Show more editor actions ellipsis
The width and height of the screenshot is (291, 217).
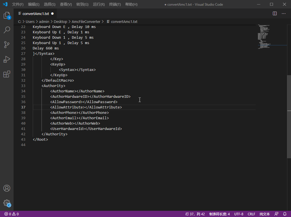[284, 14]
